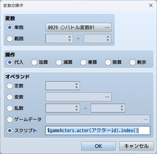
Task: Select the スクリプト operand option
Action: tap(10, 130)
